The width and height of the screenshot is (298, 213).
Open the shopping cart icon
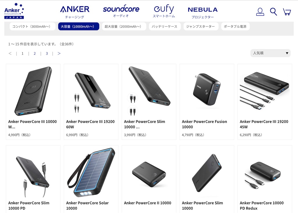tap(287, 12)
